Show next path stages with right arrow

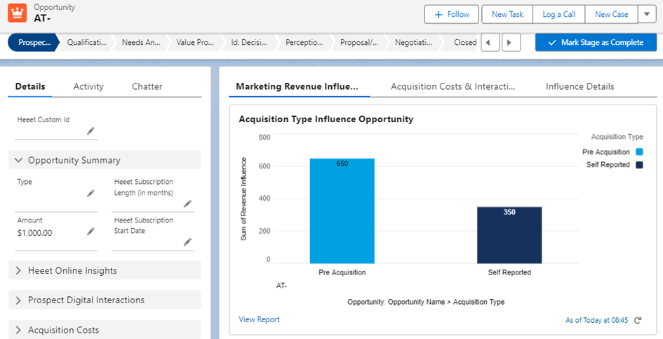(x=511, y=42)
